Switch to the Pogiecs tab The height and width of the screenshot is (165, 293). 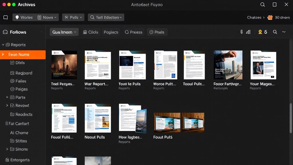pos(111,32)
